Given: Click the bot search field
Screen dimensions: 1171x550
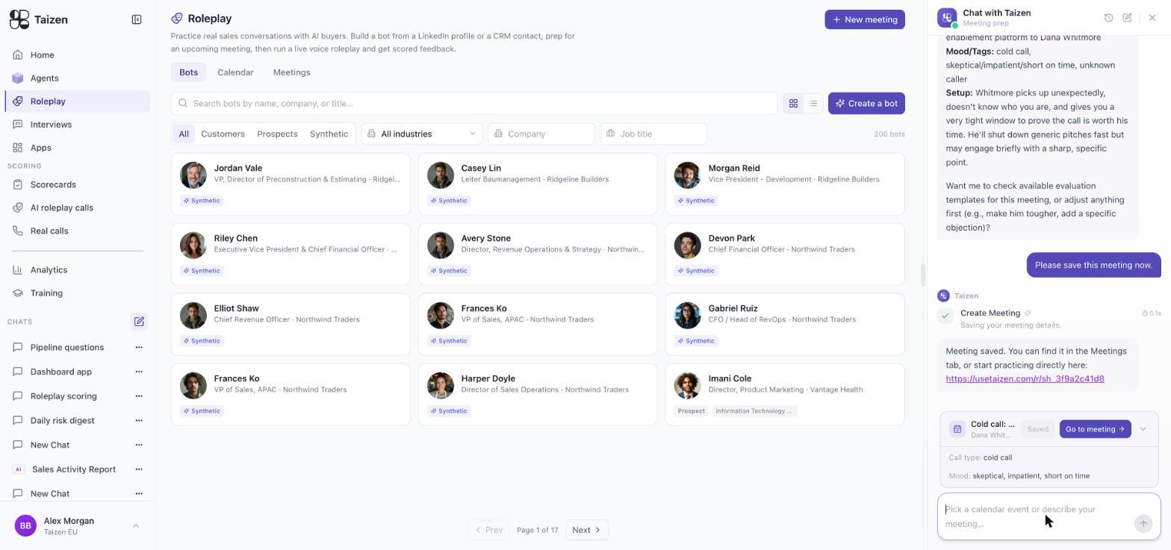Looking at the screenshot, I should (474, 104).
